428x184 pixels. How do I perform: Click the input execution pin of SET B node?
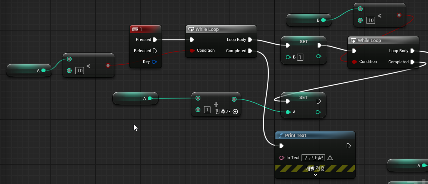(x=288, y=45)
